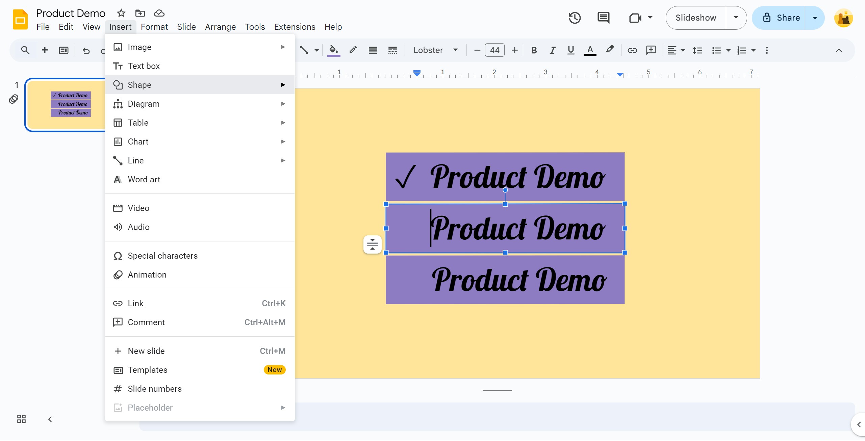Open the fill color paint bucket
The image size is (865, 441).
(334, 50)
